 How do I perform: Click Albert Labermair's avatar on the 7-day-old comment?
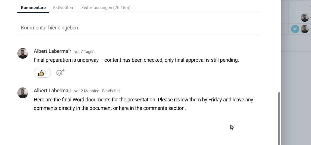(23, 53)
